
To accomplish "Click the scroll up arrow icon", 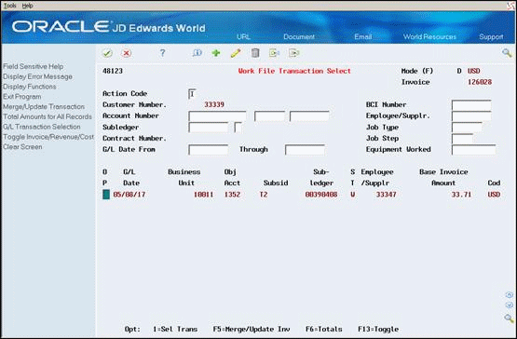I will (x=510, y=295).
